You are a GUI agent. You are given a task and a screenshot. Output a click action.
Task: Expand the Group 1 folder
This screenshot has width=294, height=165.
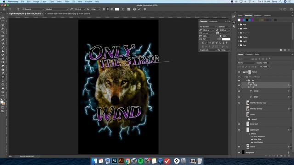247,119
